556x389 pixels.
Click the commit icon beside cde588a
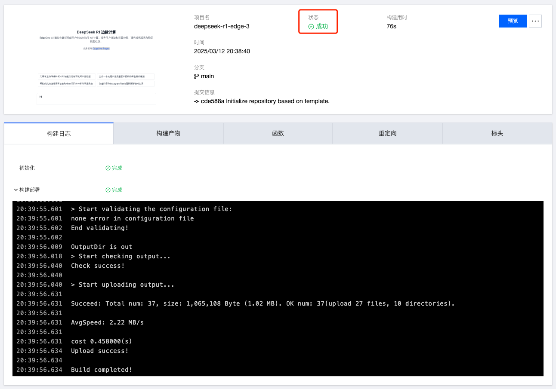197,101
